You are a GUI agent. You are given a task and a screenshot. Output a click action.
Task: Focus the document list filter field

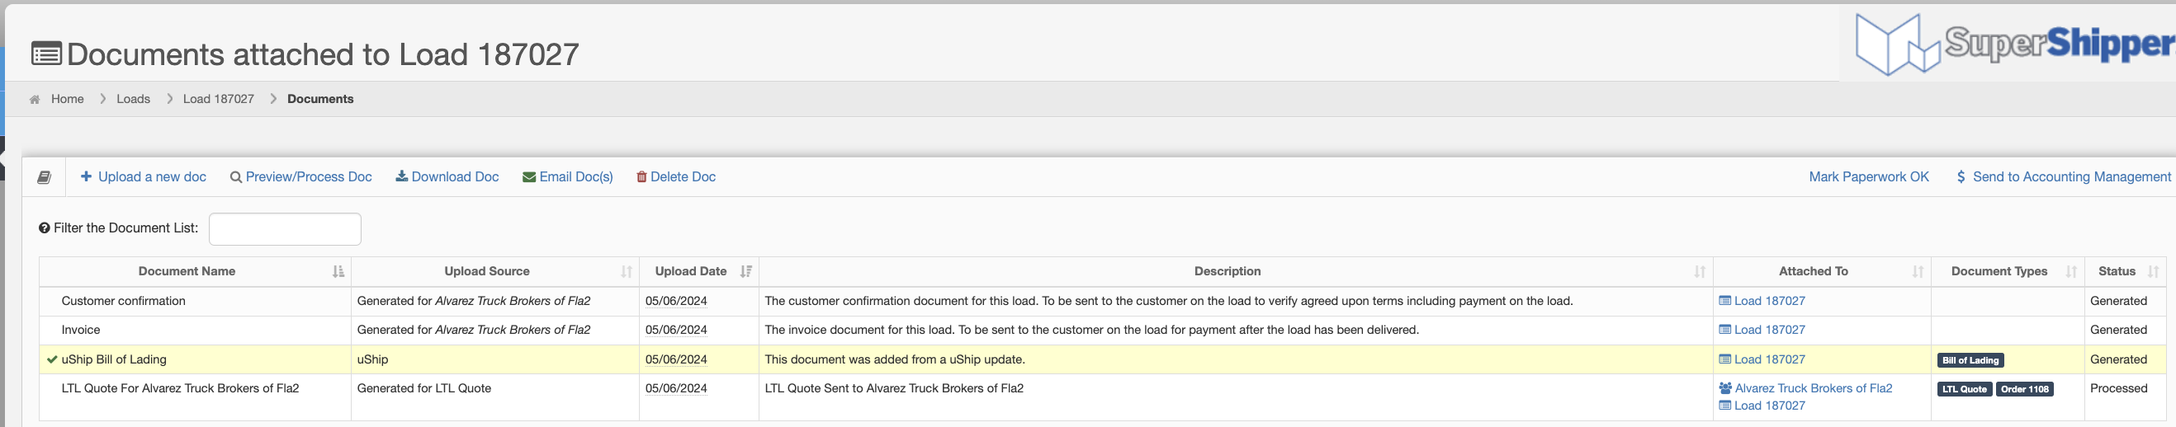(x=285, y=229)
